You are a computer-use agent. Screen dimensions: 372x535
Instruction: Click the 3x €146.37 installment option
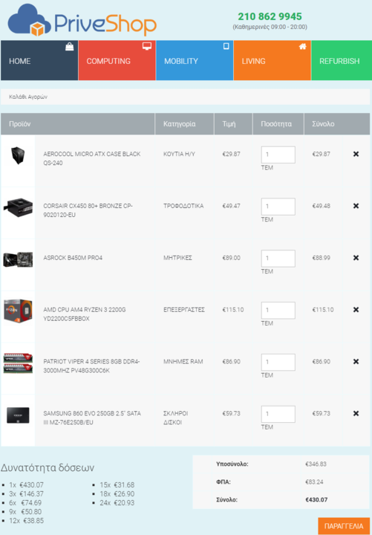(x=26, y=493)
